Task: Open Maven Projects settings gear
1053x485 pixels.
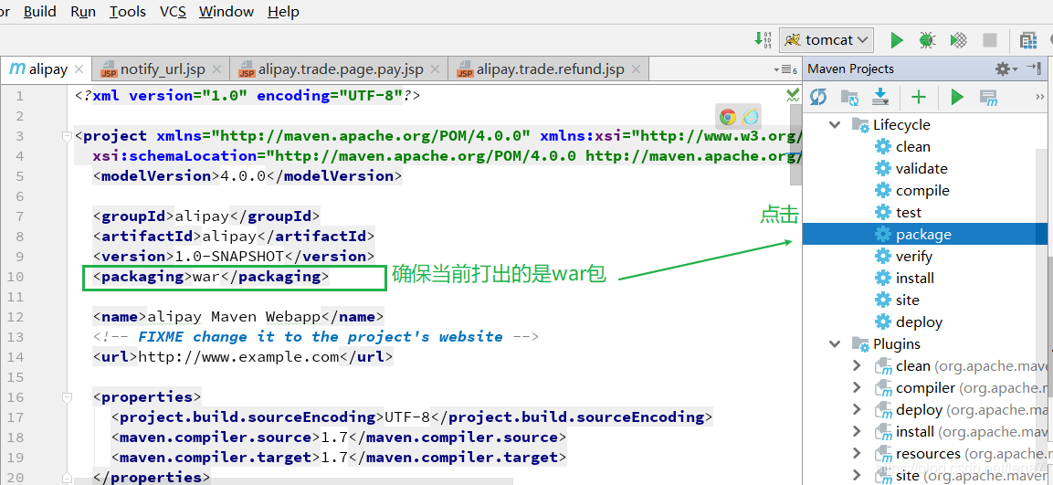Action: (1006, 69)
